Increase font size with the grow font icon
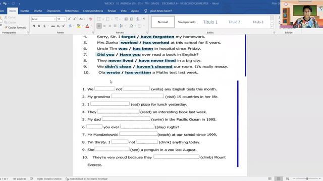Viewport: 323px width, 181px height. coord(69,19)
